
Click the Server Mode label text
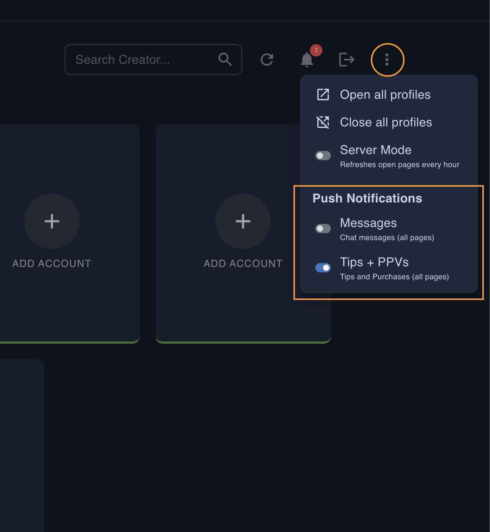coord(375,150)
